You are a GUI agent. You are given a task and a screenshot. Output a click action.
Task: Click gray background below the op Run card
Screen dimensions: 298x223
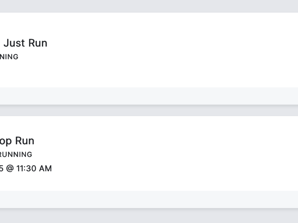[149, 216]
